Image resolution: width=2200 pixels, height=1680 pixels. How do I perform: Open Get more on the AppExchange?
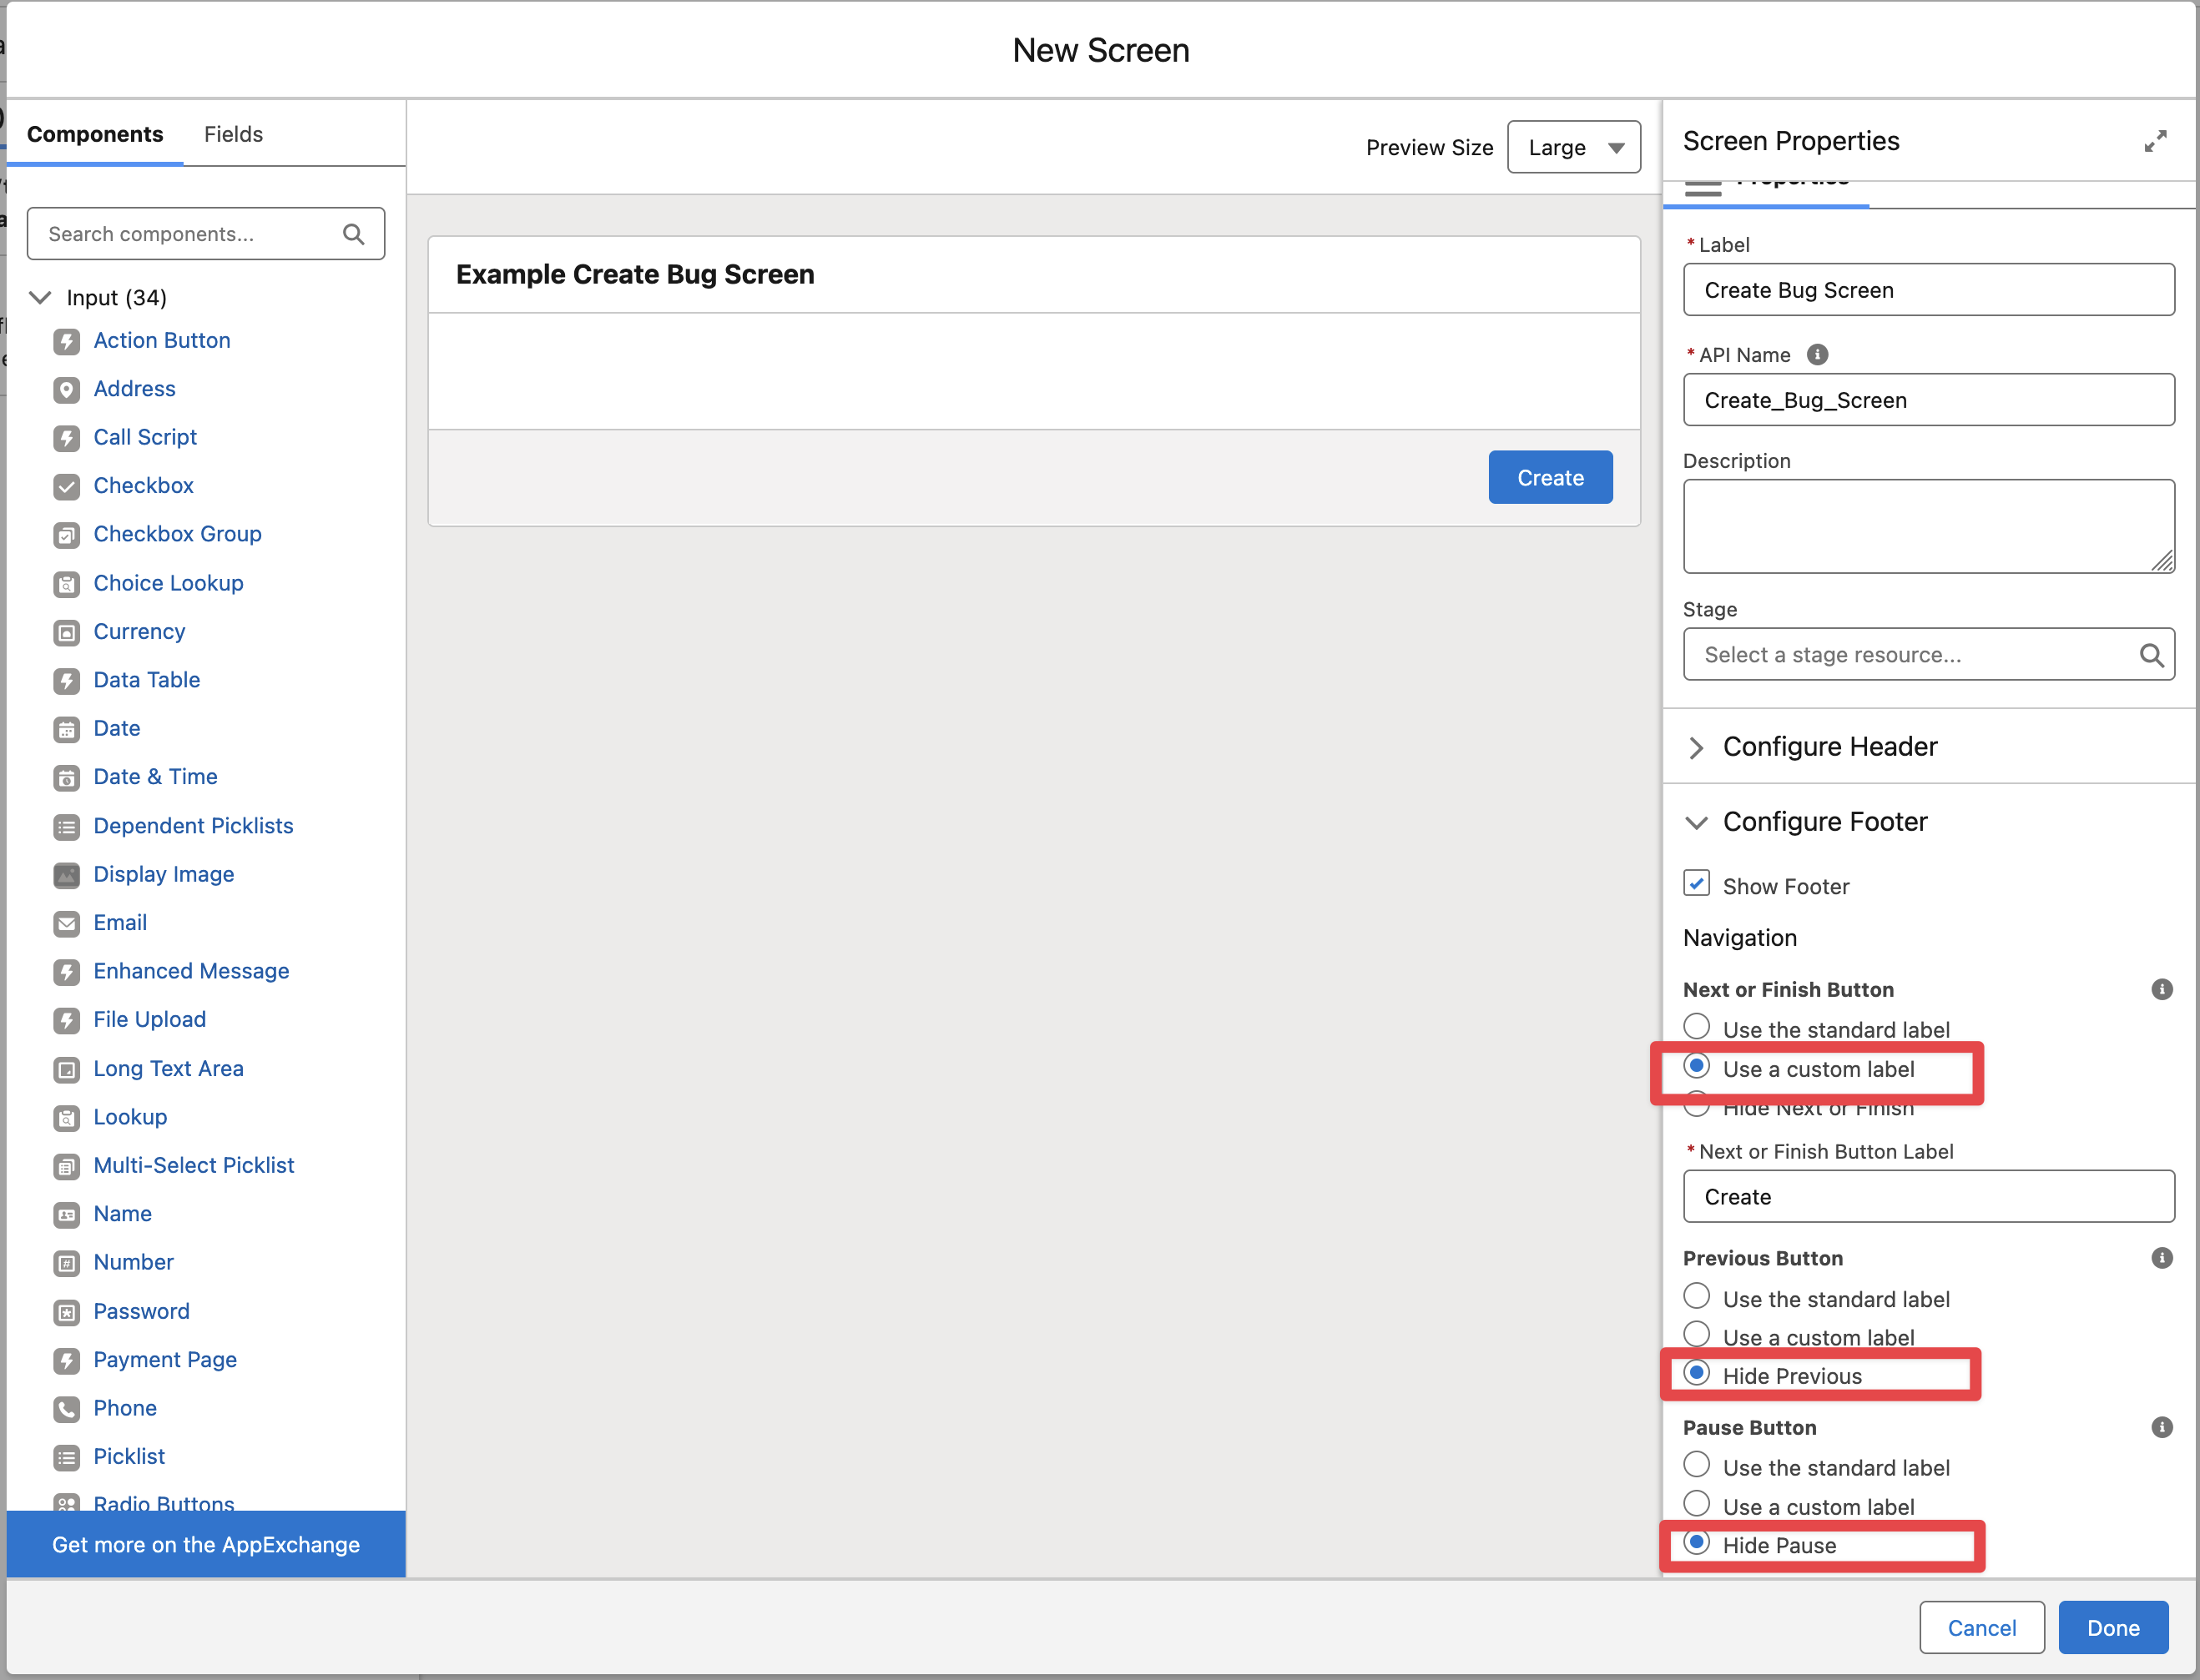tap(206, 1544)
